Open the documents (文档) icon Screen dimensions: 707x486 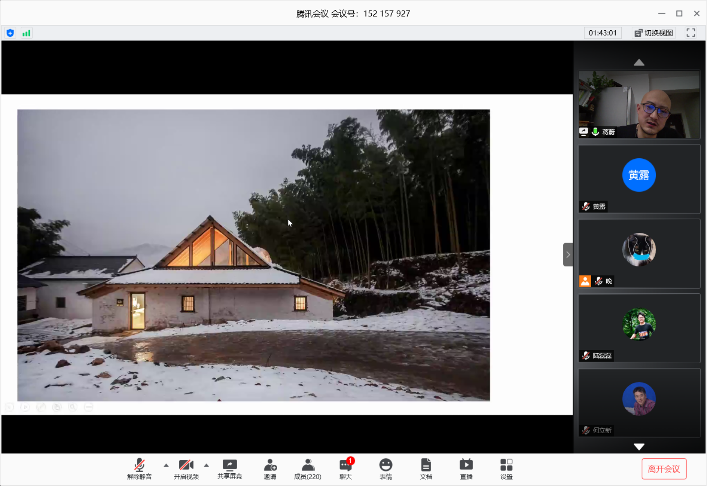[426, 469]
